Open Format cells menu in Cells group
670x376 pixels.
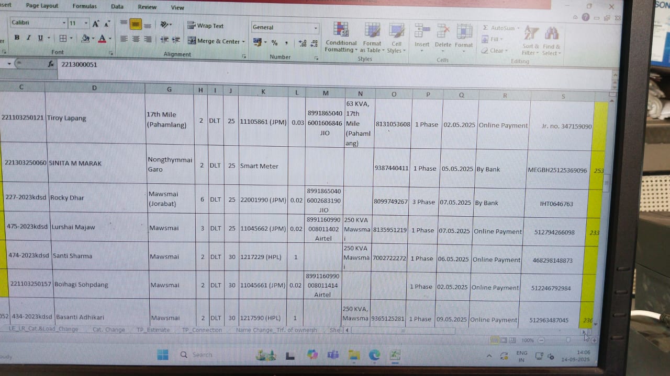point(464,37)
